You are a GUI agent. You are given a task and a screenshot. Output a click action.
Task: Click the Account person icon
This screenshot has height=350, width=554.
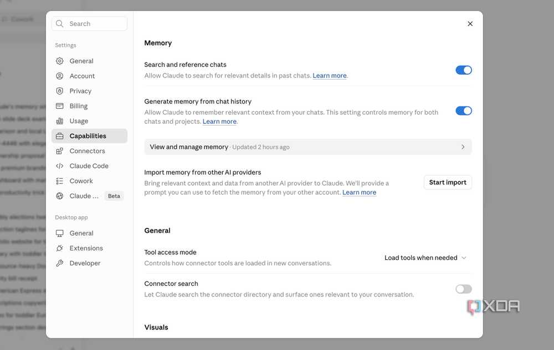[60, 76]
